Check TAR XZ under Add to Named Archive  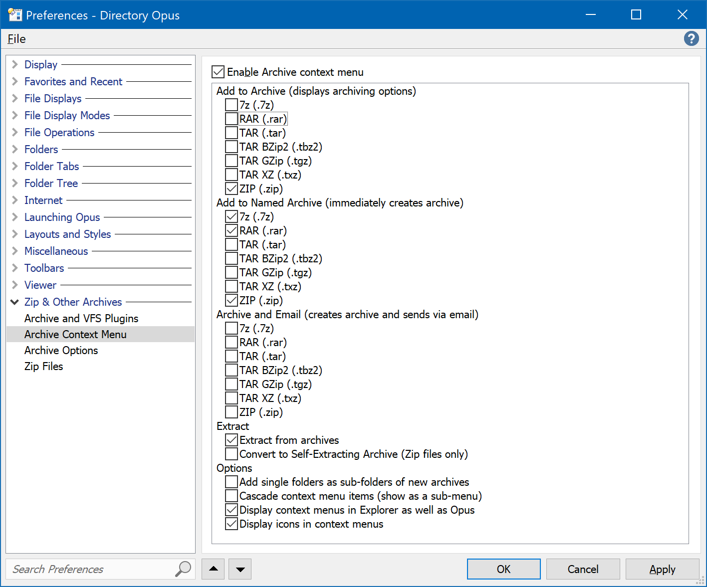(x=231, y=286)
